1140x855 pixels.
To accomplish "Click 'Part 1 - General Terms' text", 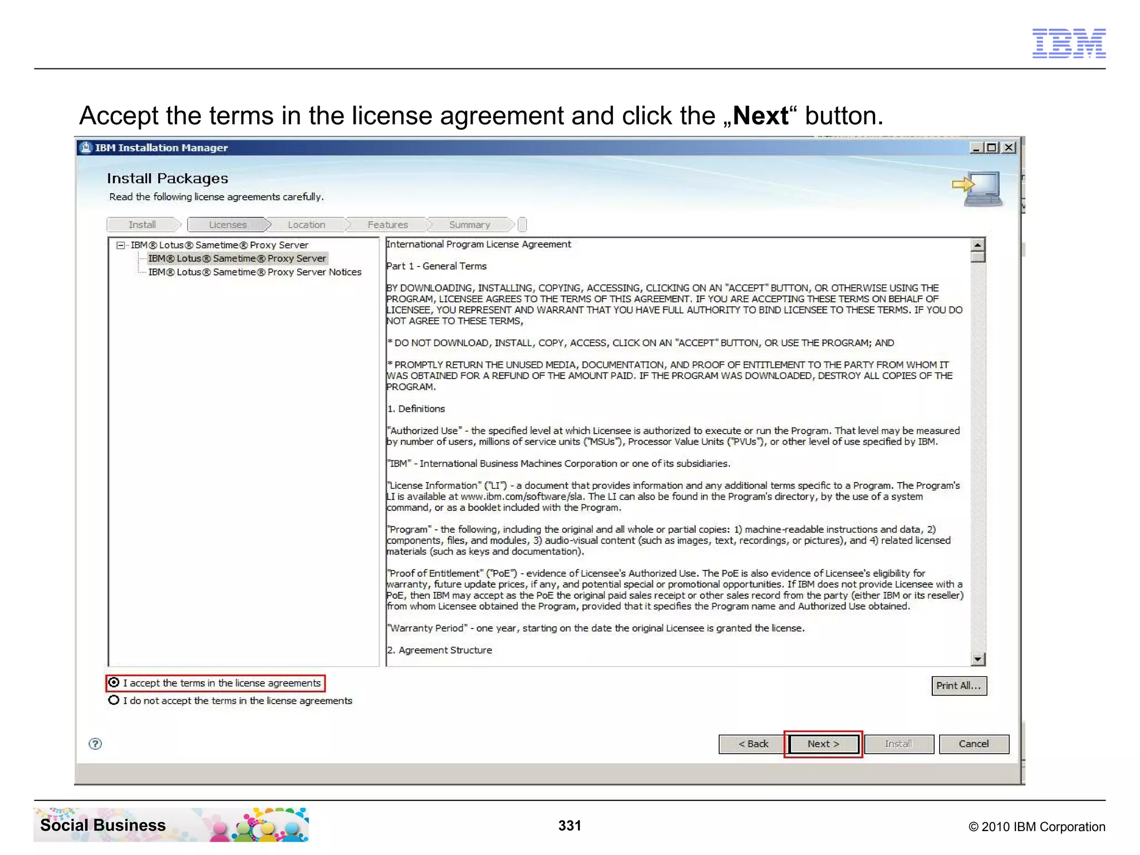I will 436,266.
